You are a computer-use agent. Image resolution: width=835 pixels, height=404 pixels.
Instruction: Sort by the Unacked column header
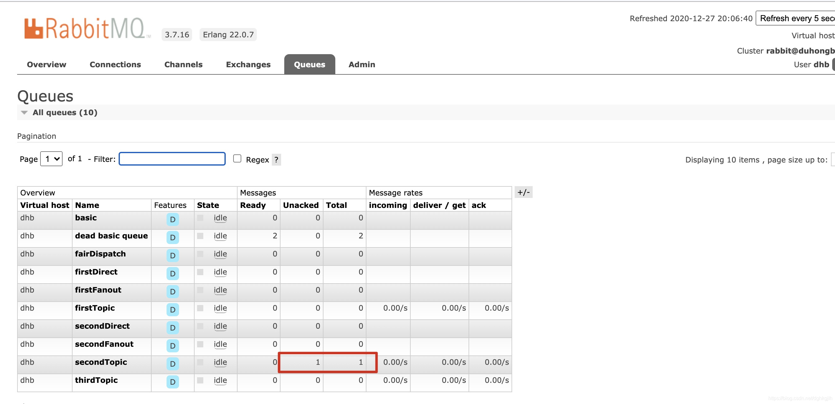coord(301,205)
